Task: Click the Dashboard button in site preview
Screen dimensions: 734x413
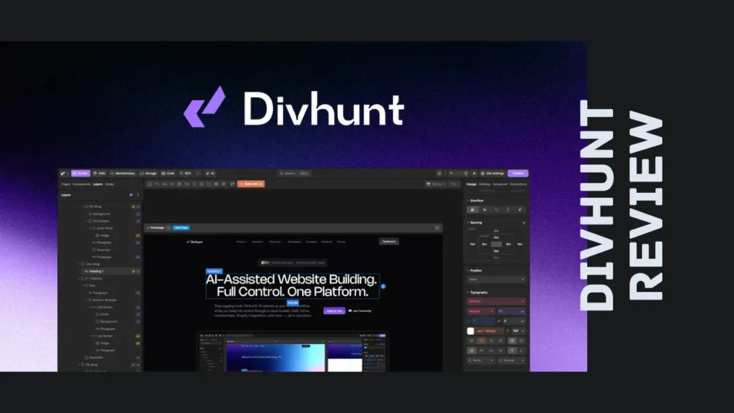Action: (389, 242)
